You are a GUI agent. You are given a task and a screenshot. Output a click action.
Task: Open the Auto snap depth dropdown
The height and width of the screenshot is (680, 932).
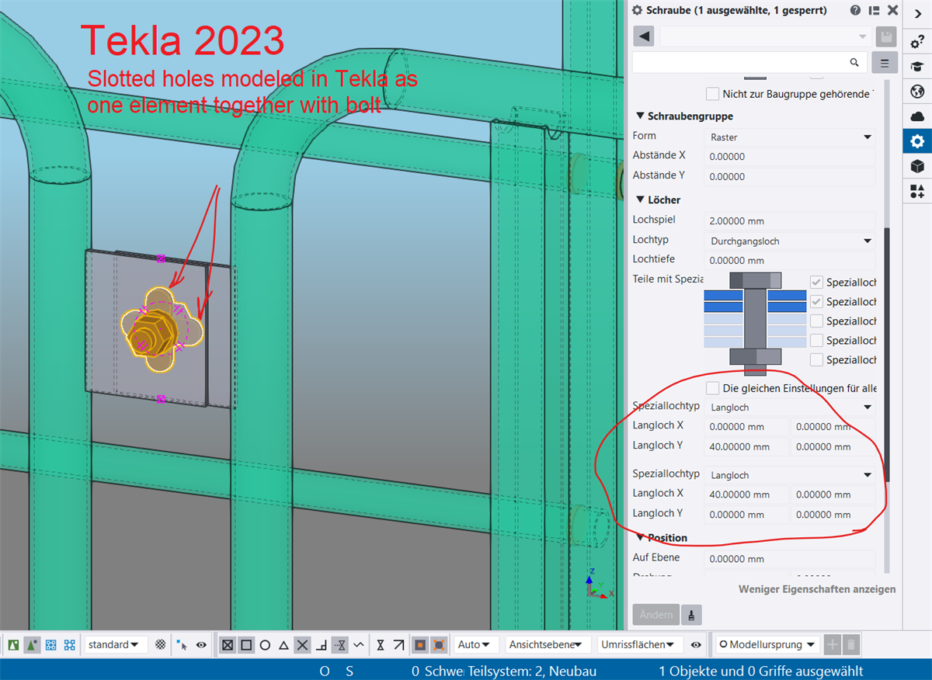coord(476,644)
